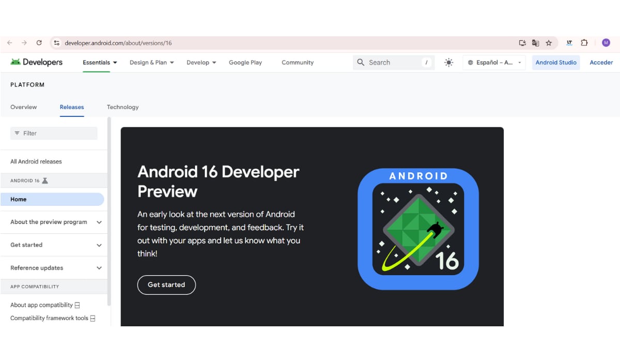
Task: Click the browser forward arrow
Action: [24, 43]
